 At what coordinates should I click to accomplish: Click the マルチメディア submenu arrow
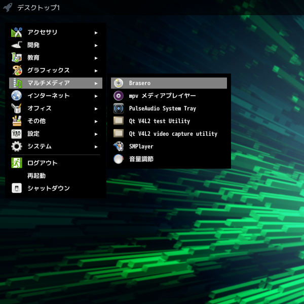click(96, 84)
